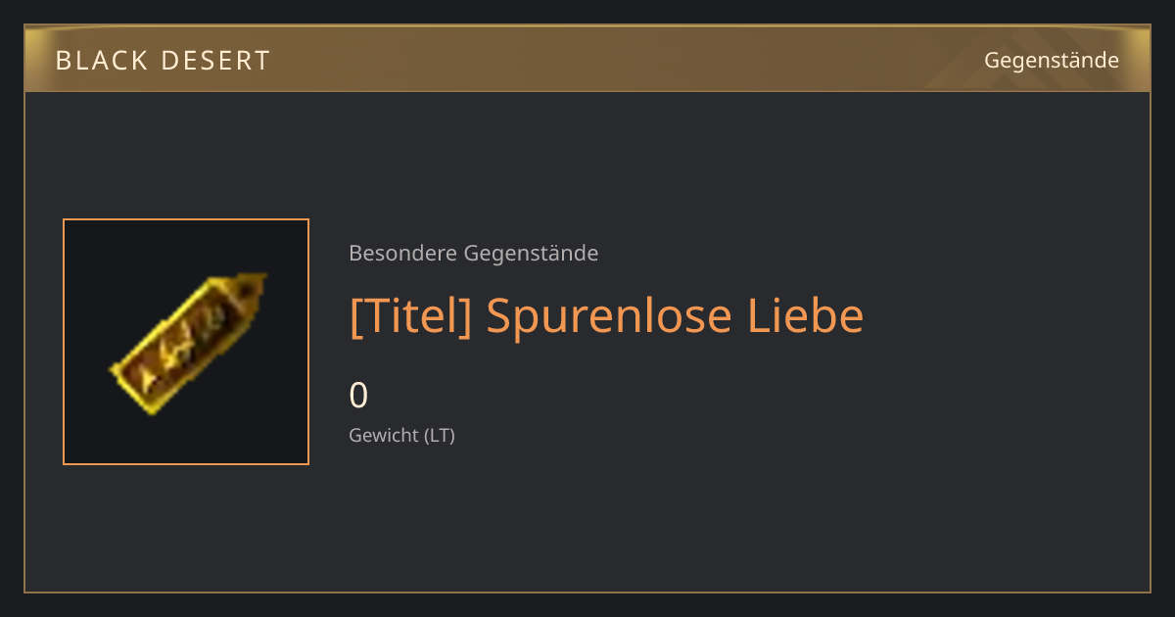The height and width of the screenshot is (617, 1175).
Task: Go to the Gegenstände section label
Action: 1051,60
